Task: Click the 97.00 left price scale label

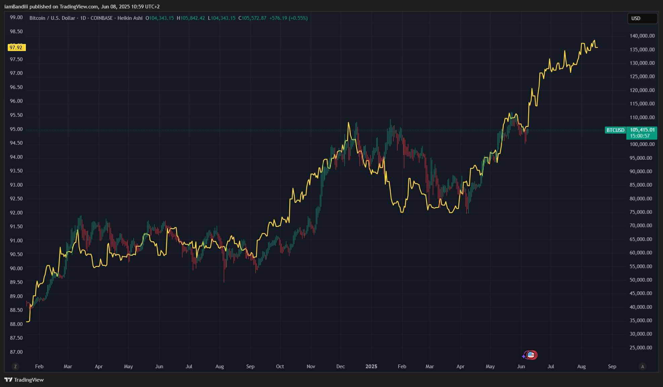Action: pyautogui.click(x=16, y=73)
